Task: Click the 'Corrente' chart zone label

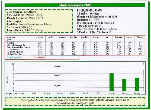Action: 57,75
